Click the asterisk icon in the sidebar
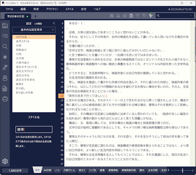The width and height of the screenshot is (196, 175). [x=5, y=57]
